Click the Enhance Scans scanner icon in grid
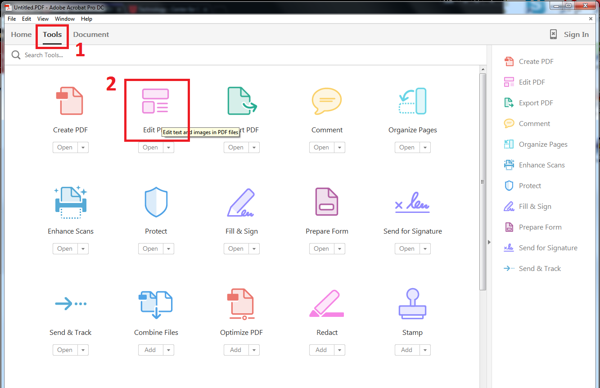The height and width of the screenshot is (388, 600). [71, 202]
